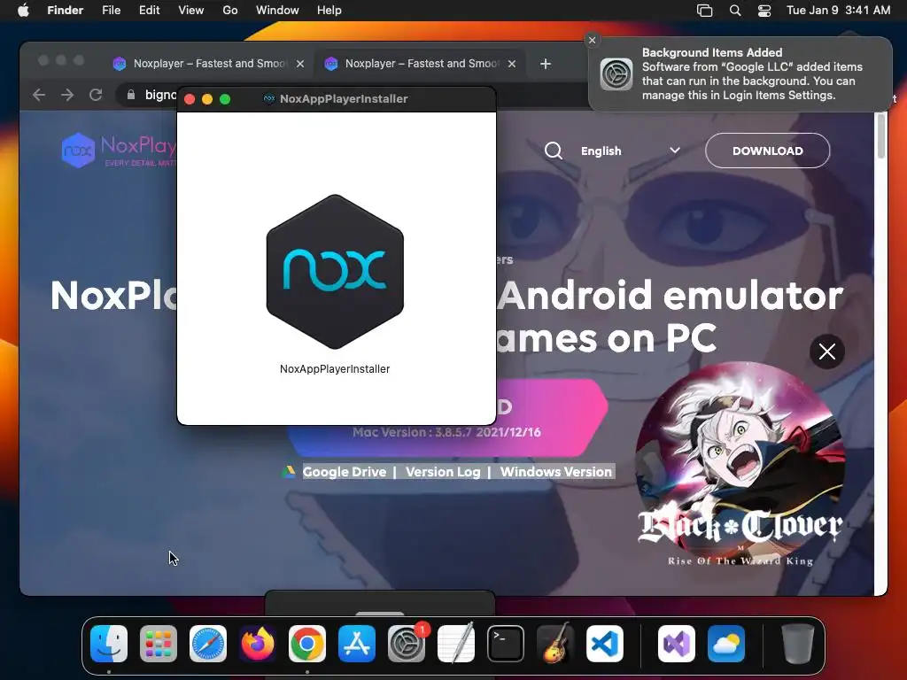Open the English language dropdown
Viewport: 907px width, 680px height.
630,151
